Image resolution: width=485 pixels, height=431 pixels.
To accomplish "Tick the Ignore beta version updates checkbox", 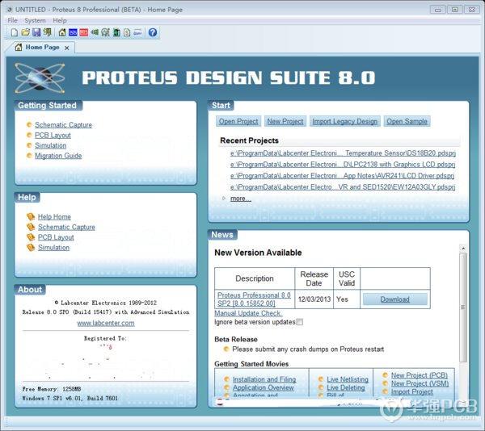I will tap(300, 322).
